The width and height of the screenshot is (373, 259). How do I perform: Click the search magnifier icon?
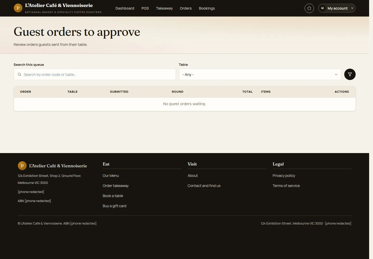[19, 75]
